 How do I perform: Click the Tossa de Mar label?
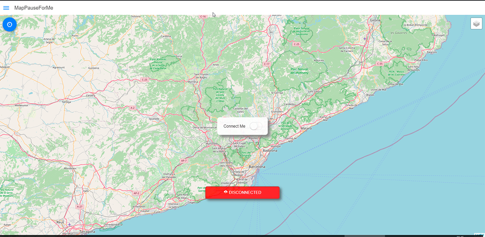tap(396, 84)
